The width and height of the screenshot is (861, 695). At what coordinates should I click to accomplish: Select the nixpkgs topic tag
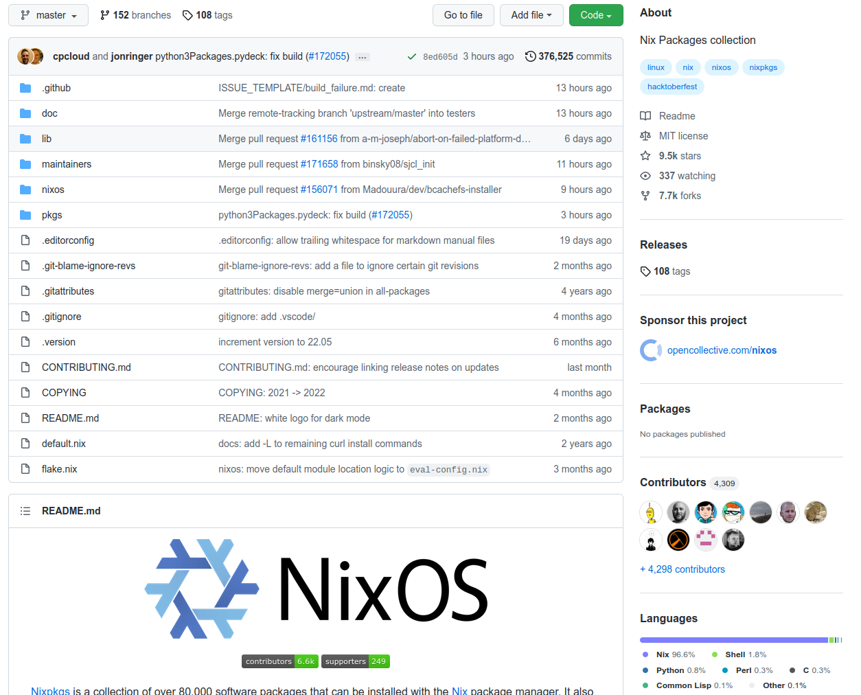pyautogui.click(x=764, y=67)
